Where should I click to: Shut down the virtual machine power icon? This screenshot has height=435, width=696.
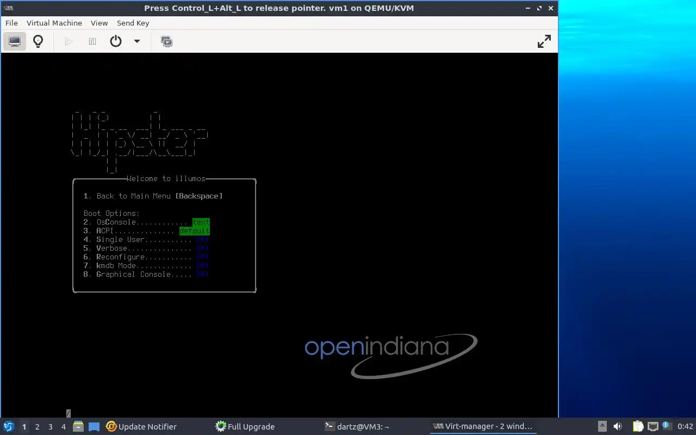pyautogui.click(x=116, y=41)
